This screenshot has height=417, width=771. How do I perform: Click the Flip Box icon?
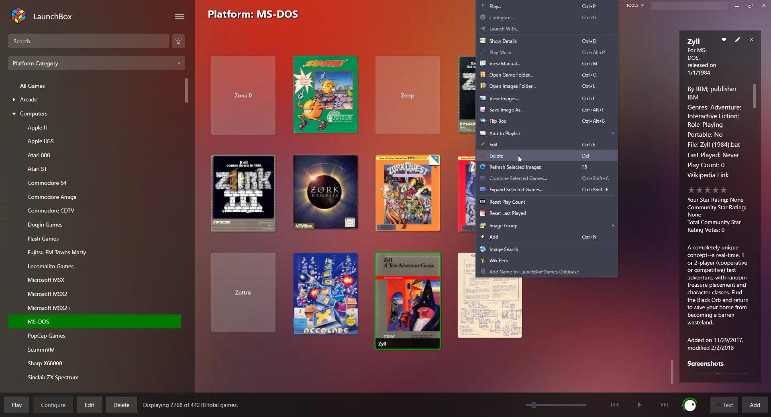[x=483, y=121]
